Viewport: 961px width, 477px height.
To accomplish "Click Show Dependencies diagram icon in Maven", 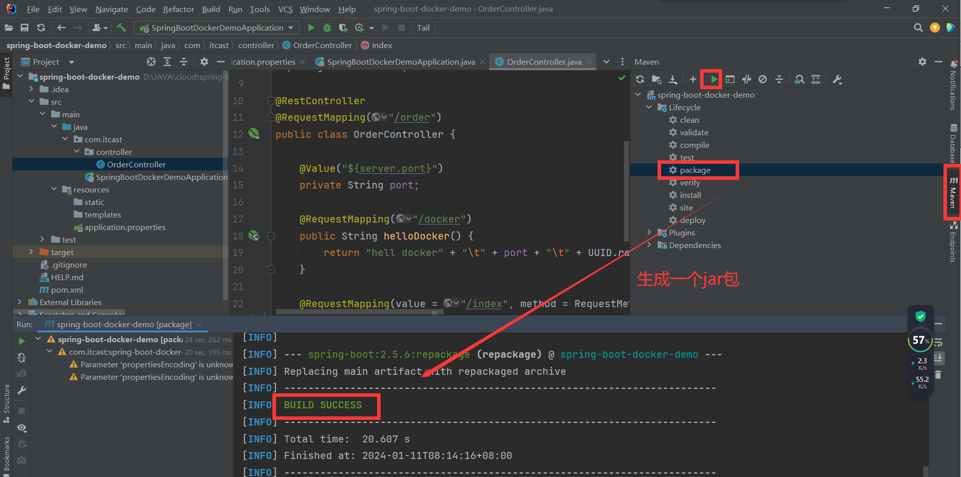I will (816, 79).
